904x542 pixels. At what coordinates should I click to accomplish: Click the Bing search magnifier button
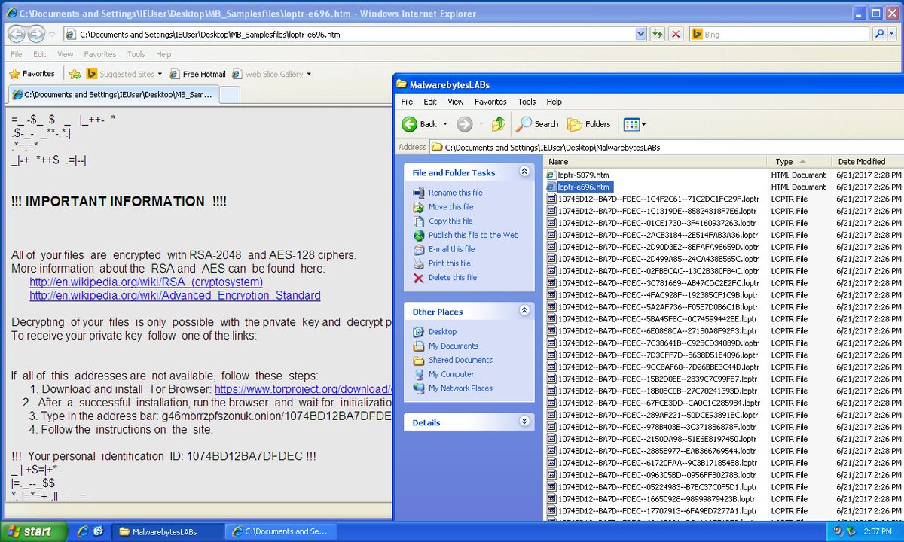879,34
